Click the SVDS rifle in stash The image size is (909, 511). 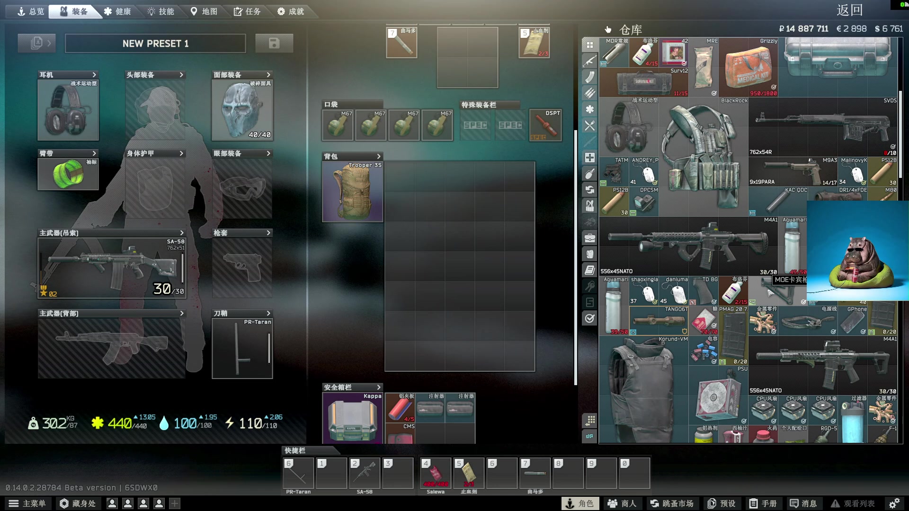(x=823, y=127)
